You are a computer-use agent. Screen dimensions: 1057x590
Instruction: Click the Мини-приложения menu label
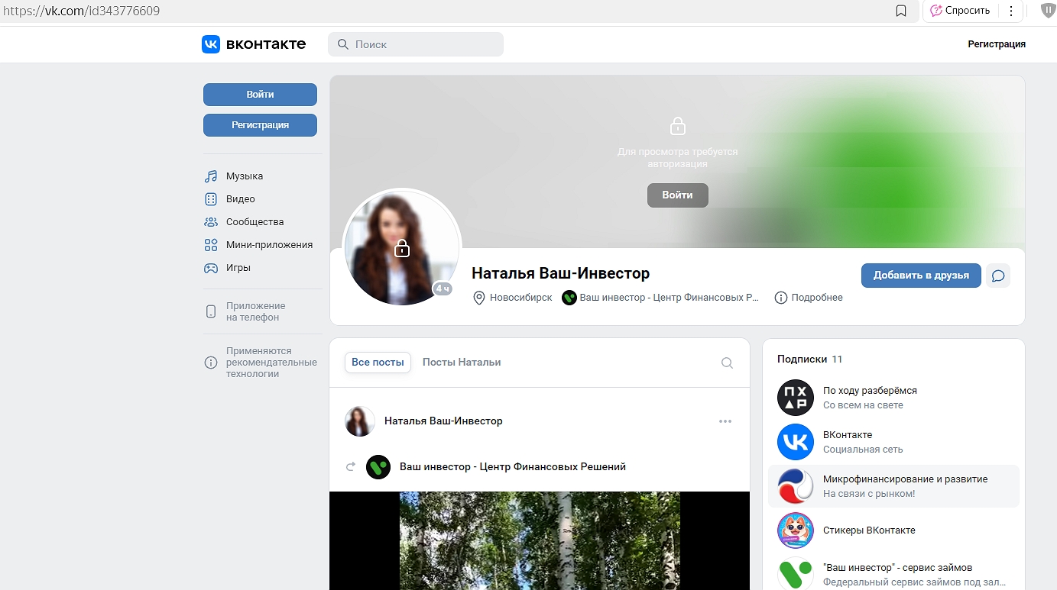[270, 245]
